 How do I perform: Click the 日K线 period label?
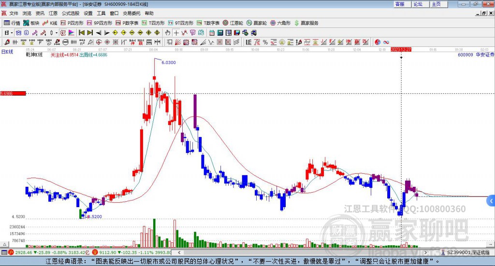coord(7,52)
